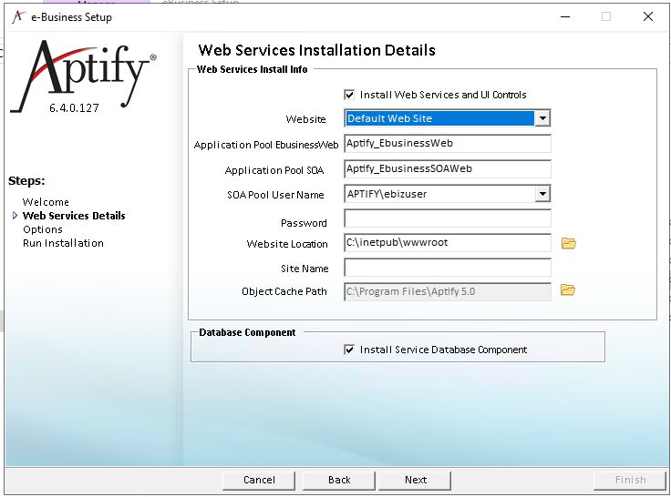The image size is (671, 497).
Task: Browse for Website Location folder
Action: [568, 243]
